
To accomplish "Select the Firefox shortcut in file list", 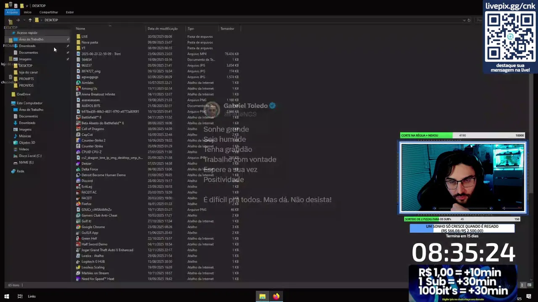I will 78,204.
